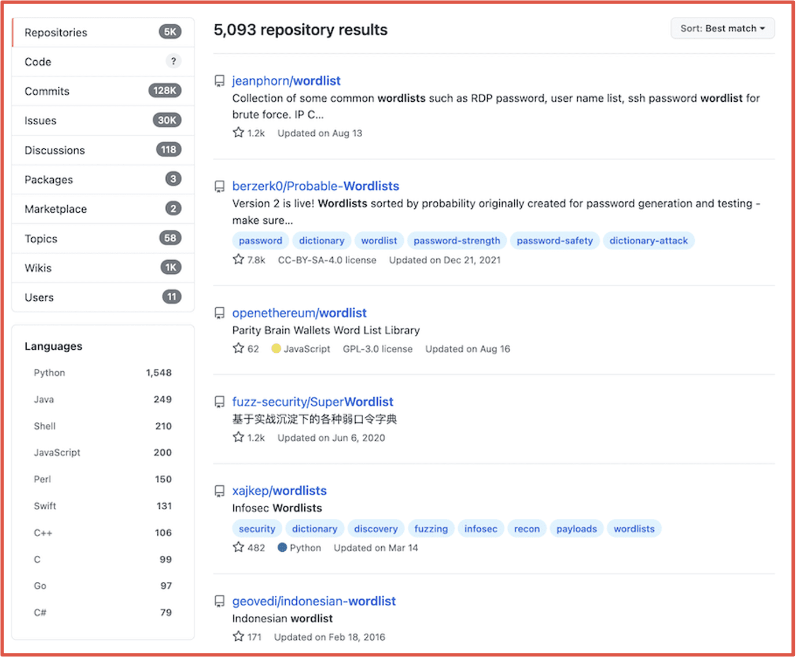Select the Issues search category
Screen dimensions: 796x657
[103, 121]
